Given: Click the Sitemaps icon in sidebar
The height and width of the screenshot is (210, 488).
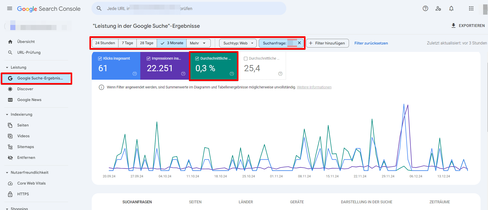Looking at the screenshot, I should tap(10, 147).
